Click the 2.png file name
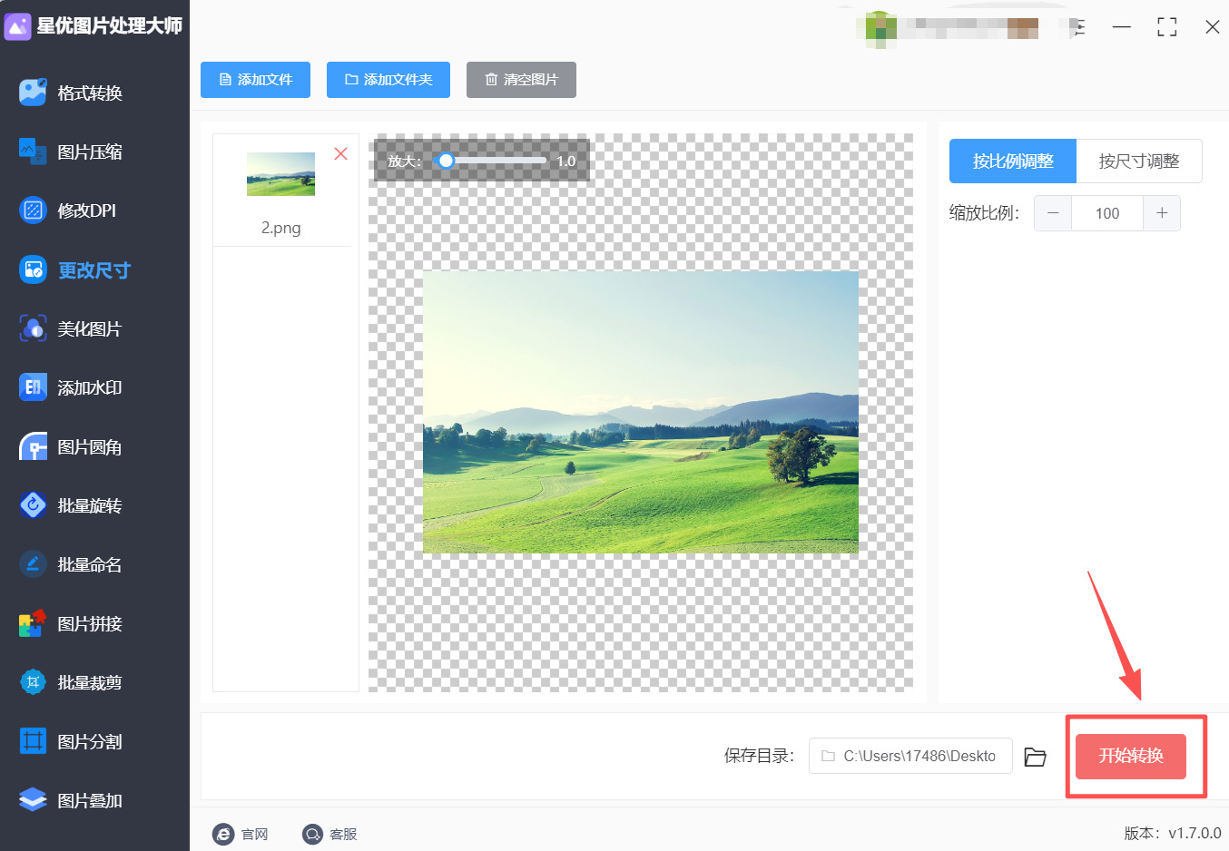 coord(281,228)
